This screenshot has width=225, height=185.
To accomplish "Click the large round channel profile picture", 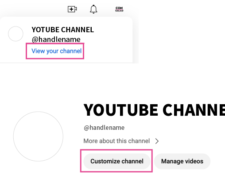I will tap(38, 136).
